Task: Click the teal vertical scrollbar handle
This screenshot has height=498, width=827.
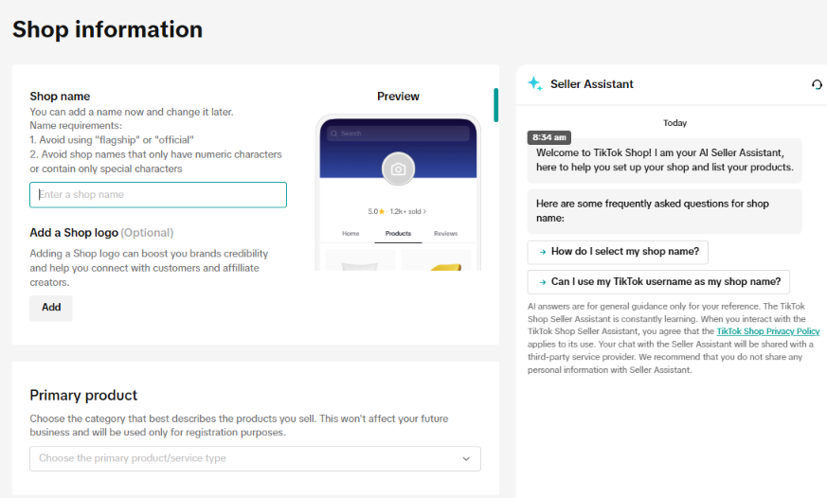Action: pos(495,105)
